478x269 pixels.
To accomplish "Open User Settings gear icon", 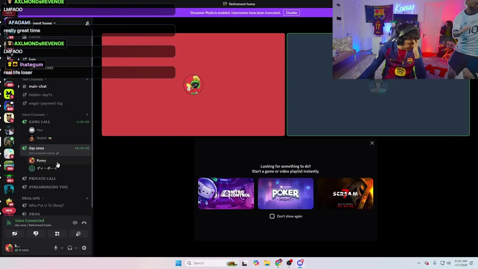I will (x=84, y=248).
